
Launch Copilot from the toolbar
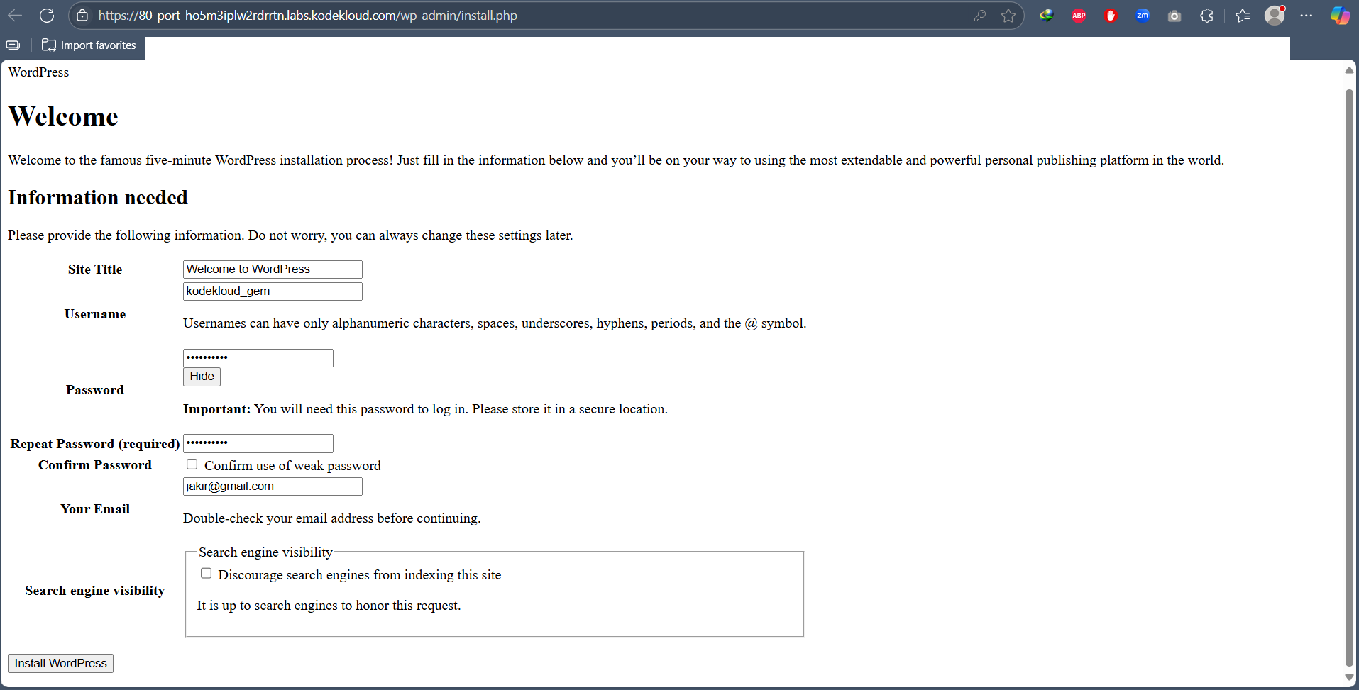pyautogui.click(x=1340, y=16)
